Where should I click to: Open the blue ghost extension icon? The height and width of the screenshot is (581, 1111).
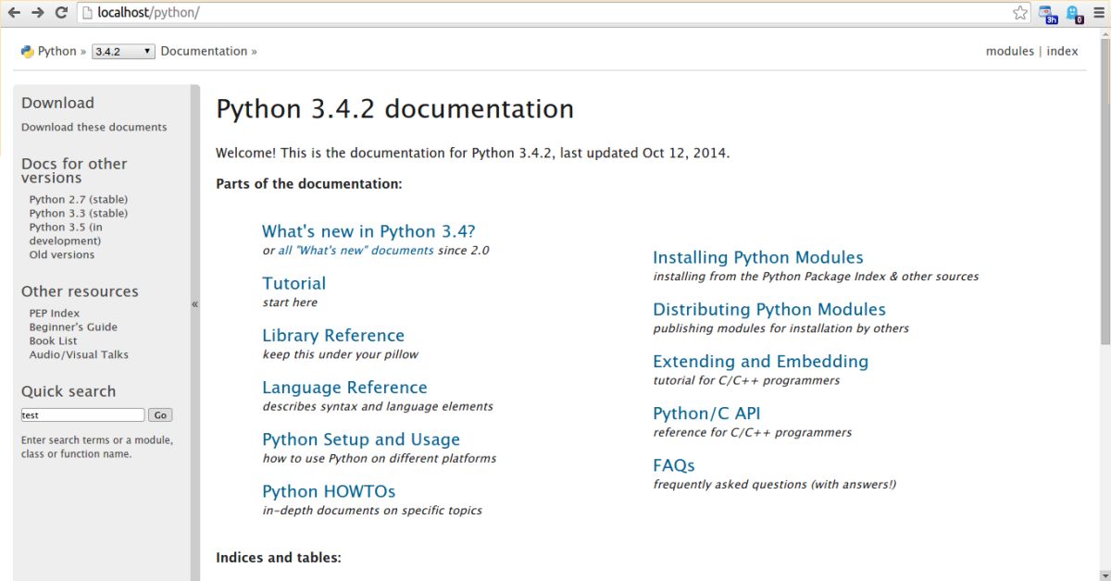coord(1074,13)
